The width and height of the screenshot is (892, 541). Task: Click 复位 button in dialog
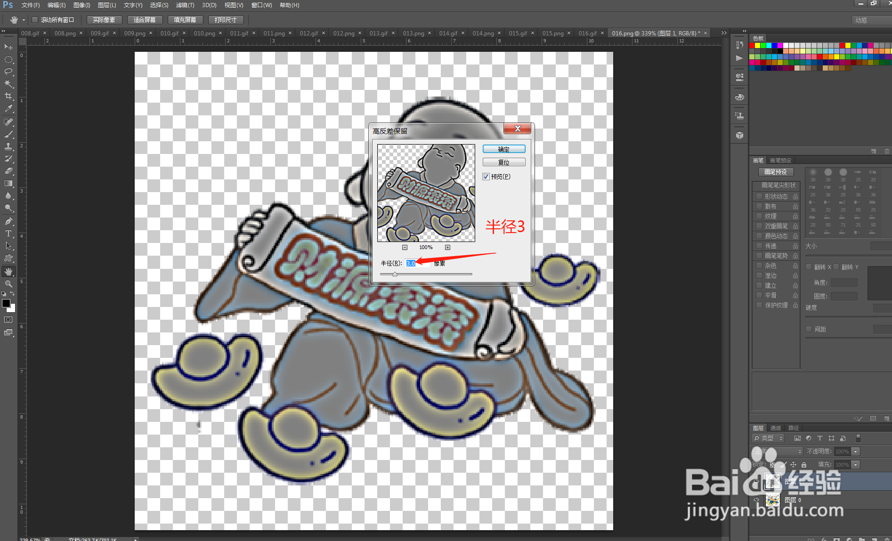click(x=504, y=162)
